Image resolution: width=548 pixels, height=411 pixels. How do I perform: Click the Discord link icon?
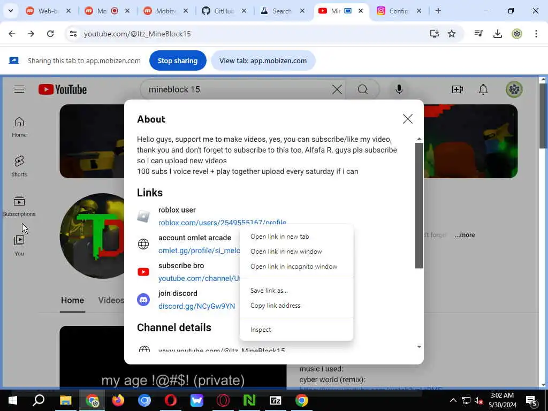tap(143, 300)
